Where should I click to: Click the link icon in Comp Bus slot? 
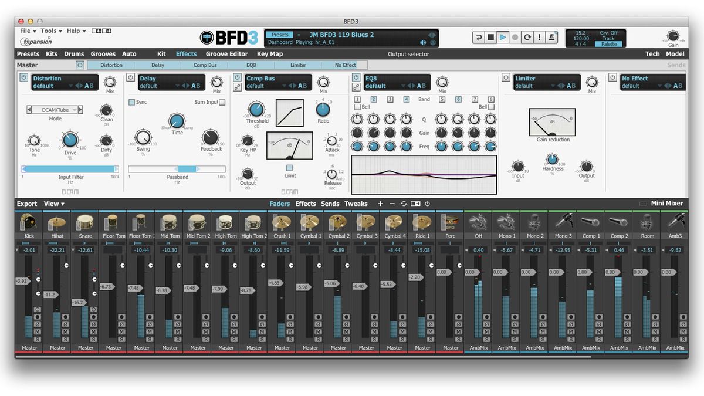tap(237, 87)
